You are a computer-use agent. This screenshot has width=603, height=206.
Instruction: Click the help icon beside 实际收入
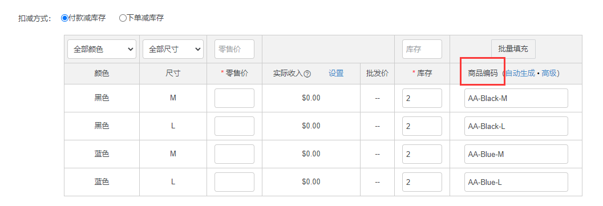307,74
